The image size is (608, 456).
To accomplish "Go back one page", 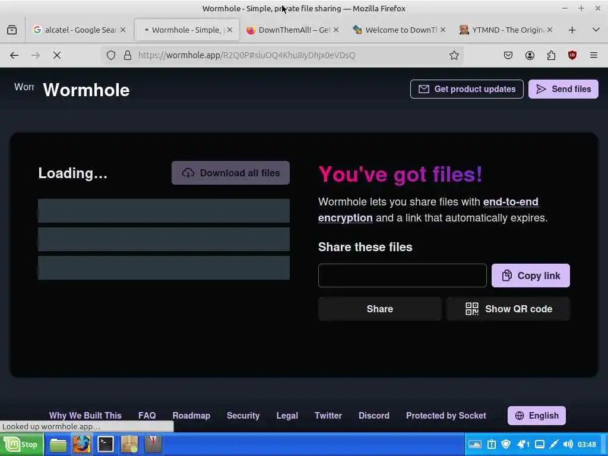I will pyautogui.click(x=14, y=55).
